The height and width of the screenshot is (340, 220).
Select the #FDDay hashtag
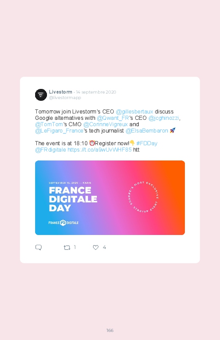pyautogui.click(x=147, y=144)
